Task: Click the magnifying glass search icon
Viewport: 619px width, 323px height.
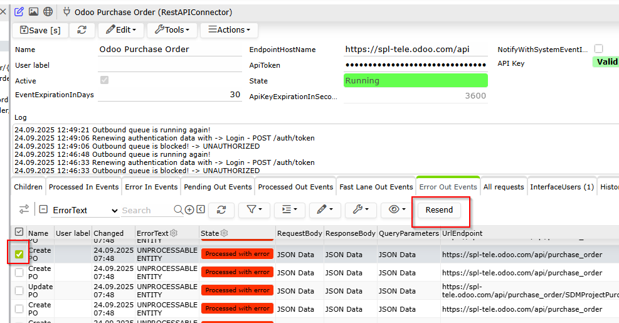Action: [179, 209]
